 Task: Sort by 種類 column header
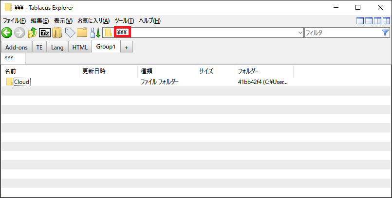click(x=167, y=71)
